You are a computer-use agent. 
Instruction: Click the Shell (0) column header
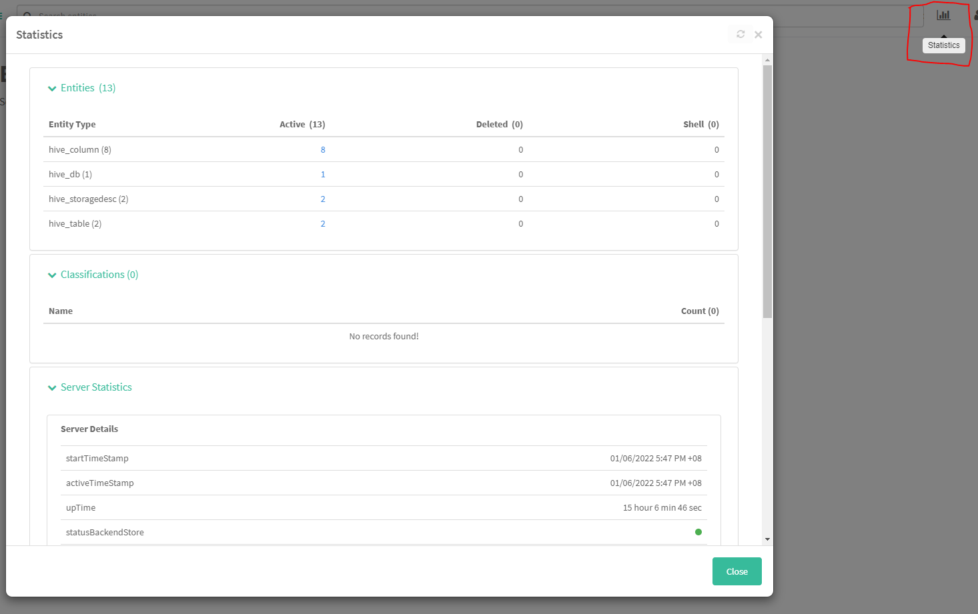(x=701, y=124)
